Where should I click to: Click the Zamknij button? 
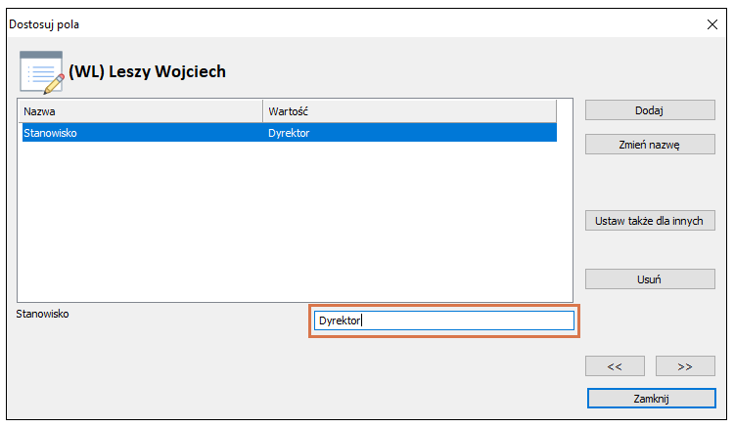click(x=651, y=399)
